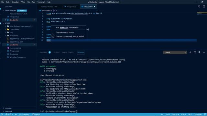Open appsettings.Development.json file
The width and height of the screenshot is (207, 116).
pos(22,39)
